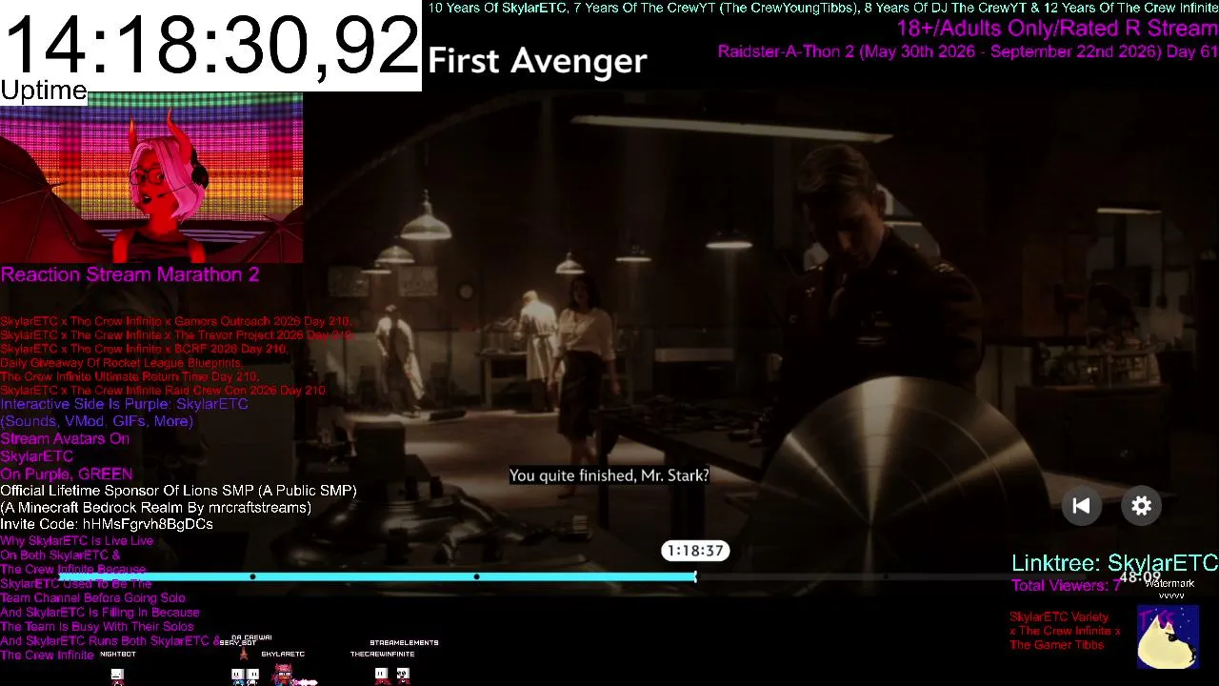Click the VTuber avatar camera feed
Image resolution: width=1219 pixels, height=686 pixels.
(151, 177)
